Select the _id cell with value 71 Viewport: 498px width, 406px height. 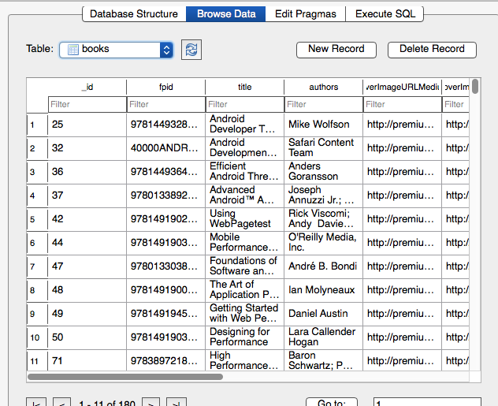(x=87, y=361)
